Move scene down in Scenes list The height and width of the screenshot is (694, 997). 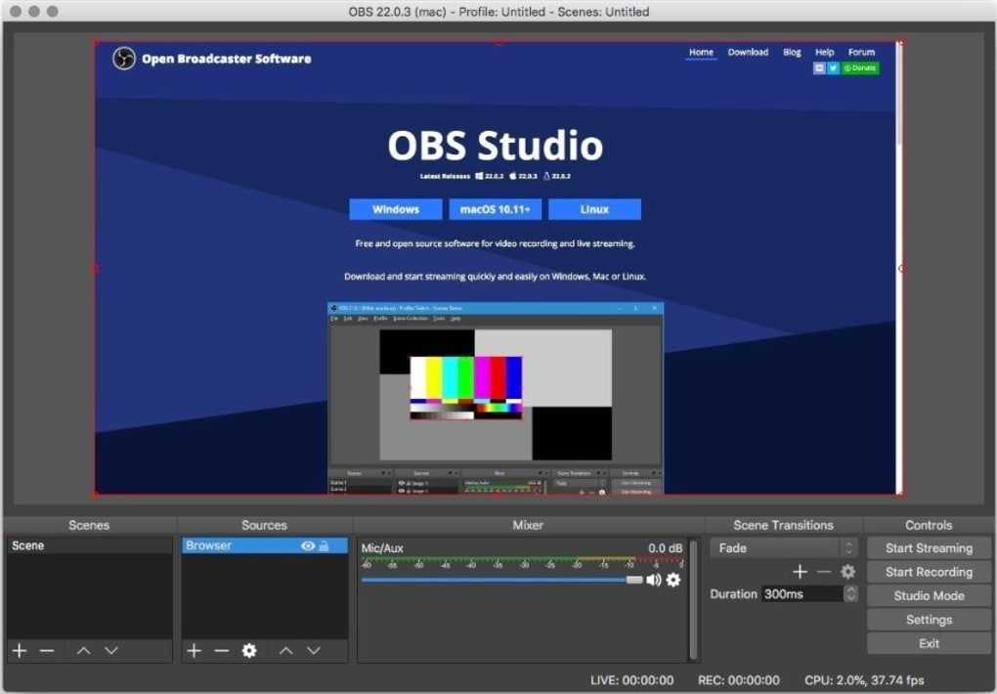tap(111, 651)
